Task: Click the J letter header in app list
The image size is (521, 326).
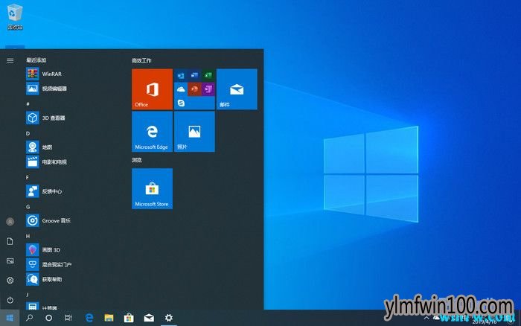Action: tap(28, 295)
